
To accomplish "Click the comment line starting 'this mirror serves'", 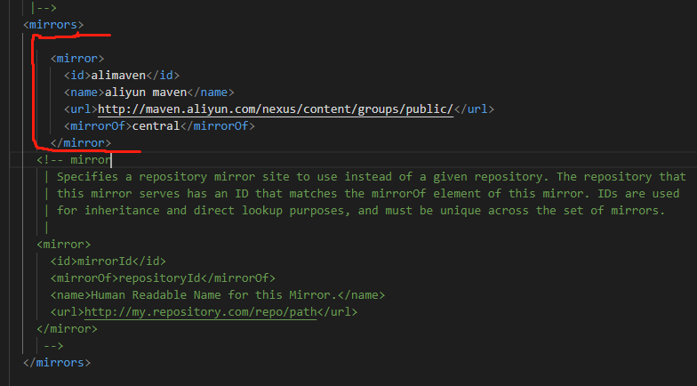I will [368, 193].
